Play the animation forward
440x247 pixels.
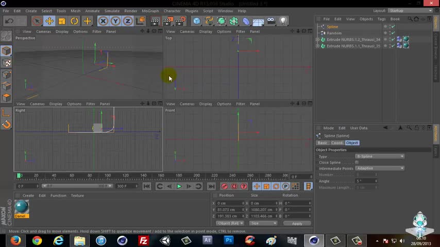tap(179, 186)
